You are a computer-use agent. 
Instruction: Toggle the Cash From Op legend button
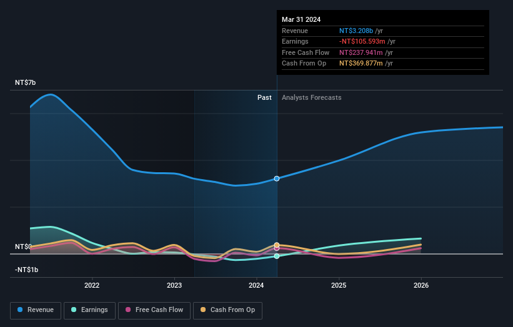click(x=227, y=310)
